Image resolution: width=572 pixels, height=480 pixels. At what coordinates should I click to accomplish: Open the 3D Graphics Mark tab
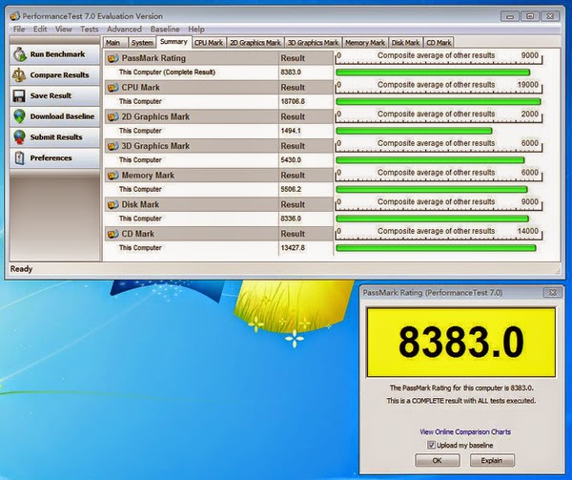pos(313,43)
